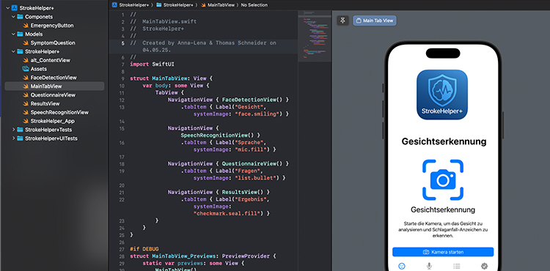Click No Selection in the jump bar

(254, 5)
